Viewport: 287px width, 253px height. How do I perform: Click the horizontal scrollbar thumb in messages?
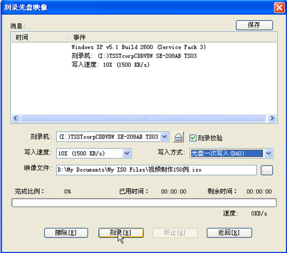pyautogui.click(x=143, y=118)
